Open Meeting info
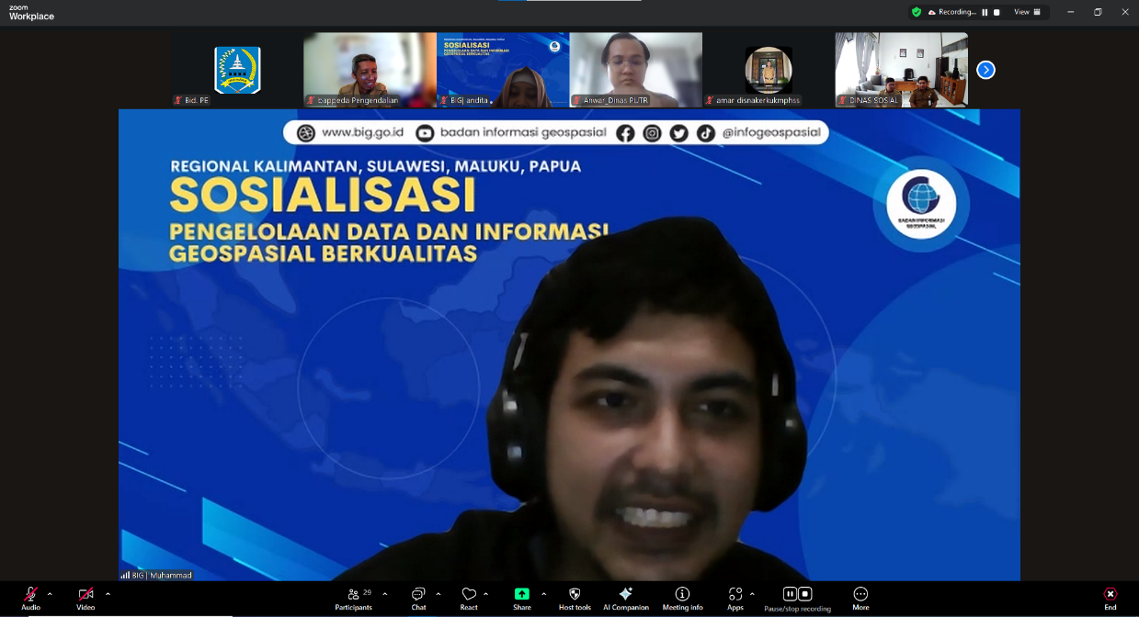Viewport: 1139px width, 617px height. coord(682,595)
